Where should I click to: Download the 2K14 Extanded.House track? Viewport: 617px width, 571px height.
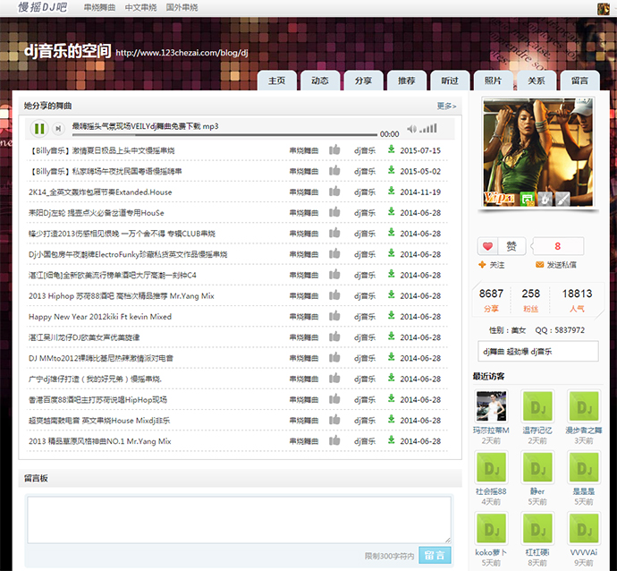tap(391, 191)
